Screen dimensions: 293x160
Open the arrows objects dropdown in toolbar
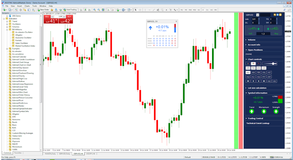tap(175, 10)
